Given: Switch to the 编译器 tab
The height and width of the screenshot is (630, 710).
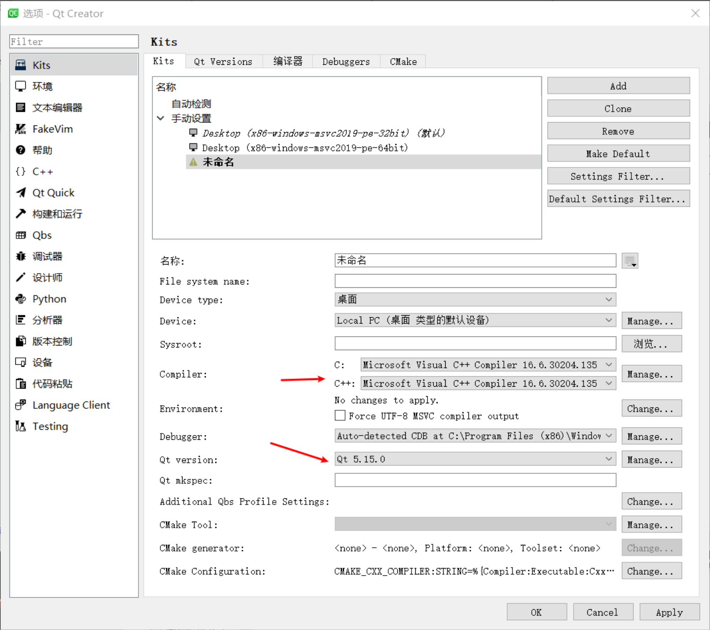Looking at the screenshot, I should click(288, 61).
